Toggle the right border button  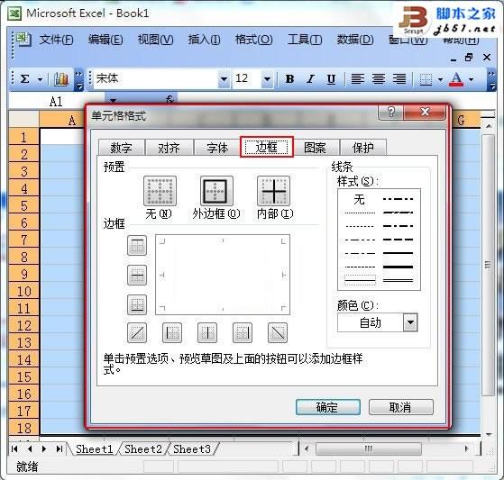(x=243, y=332)
